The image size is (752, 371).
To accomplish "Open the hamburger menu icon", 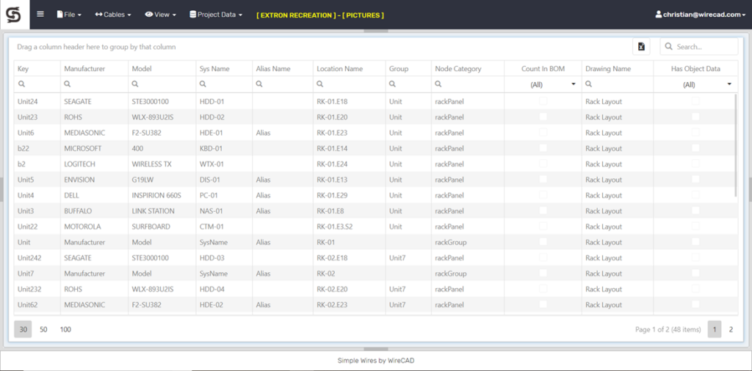I will click(40, 14).
